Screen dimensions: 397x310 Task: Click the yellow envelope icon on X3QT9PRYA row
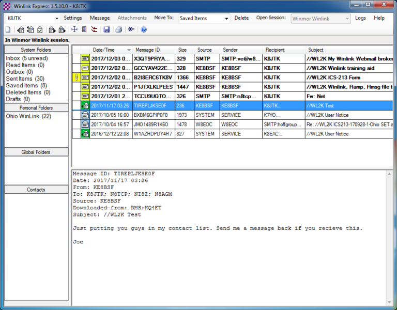pyautogui.click(x=85, y=59)
